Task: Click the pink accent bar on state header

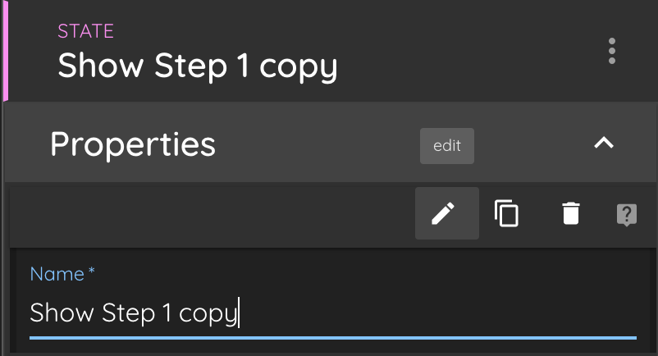Action: click(x=6, y=51)
